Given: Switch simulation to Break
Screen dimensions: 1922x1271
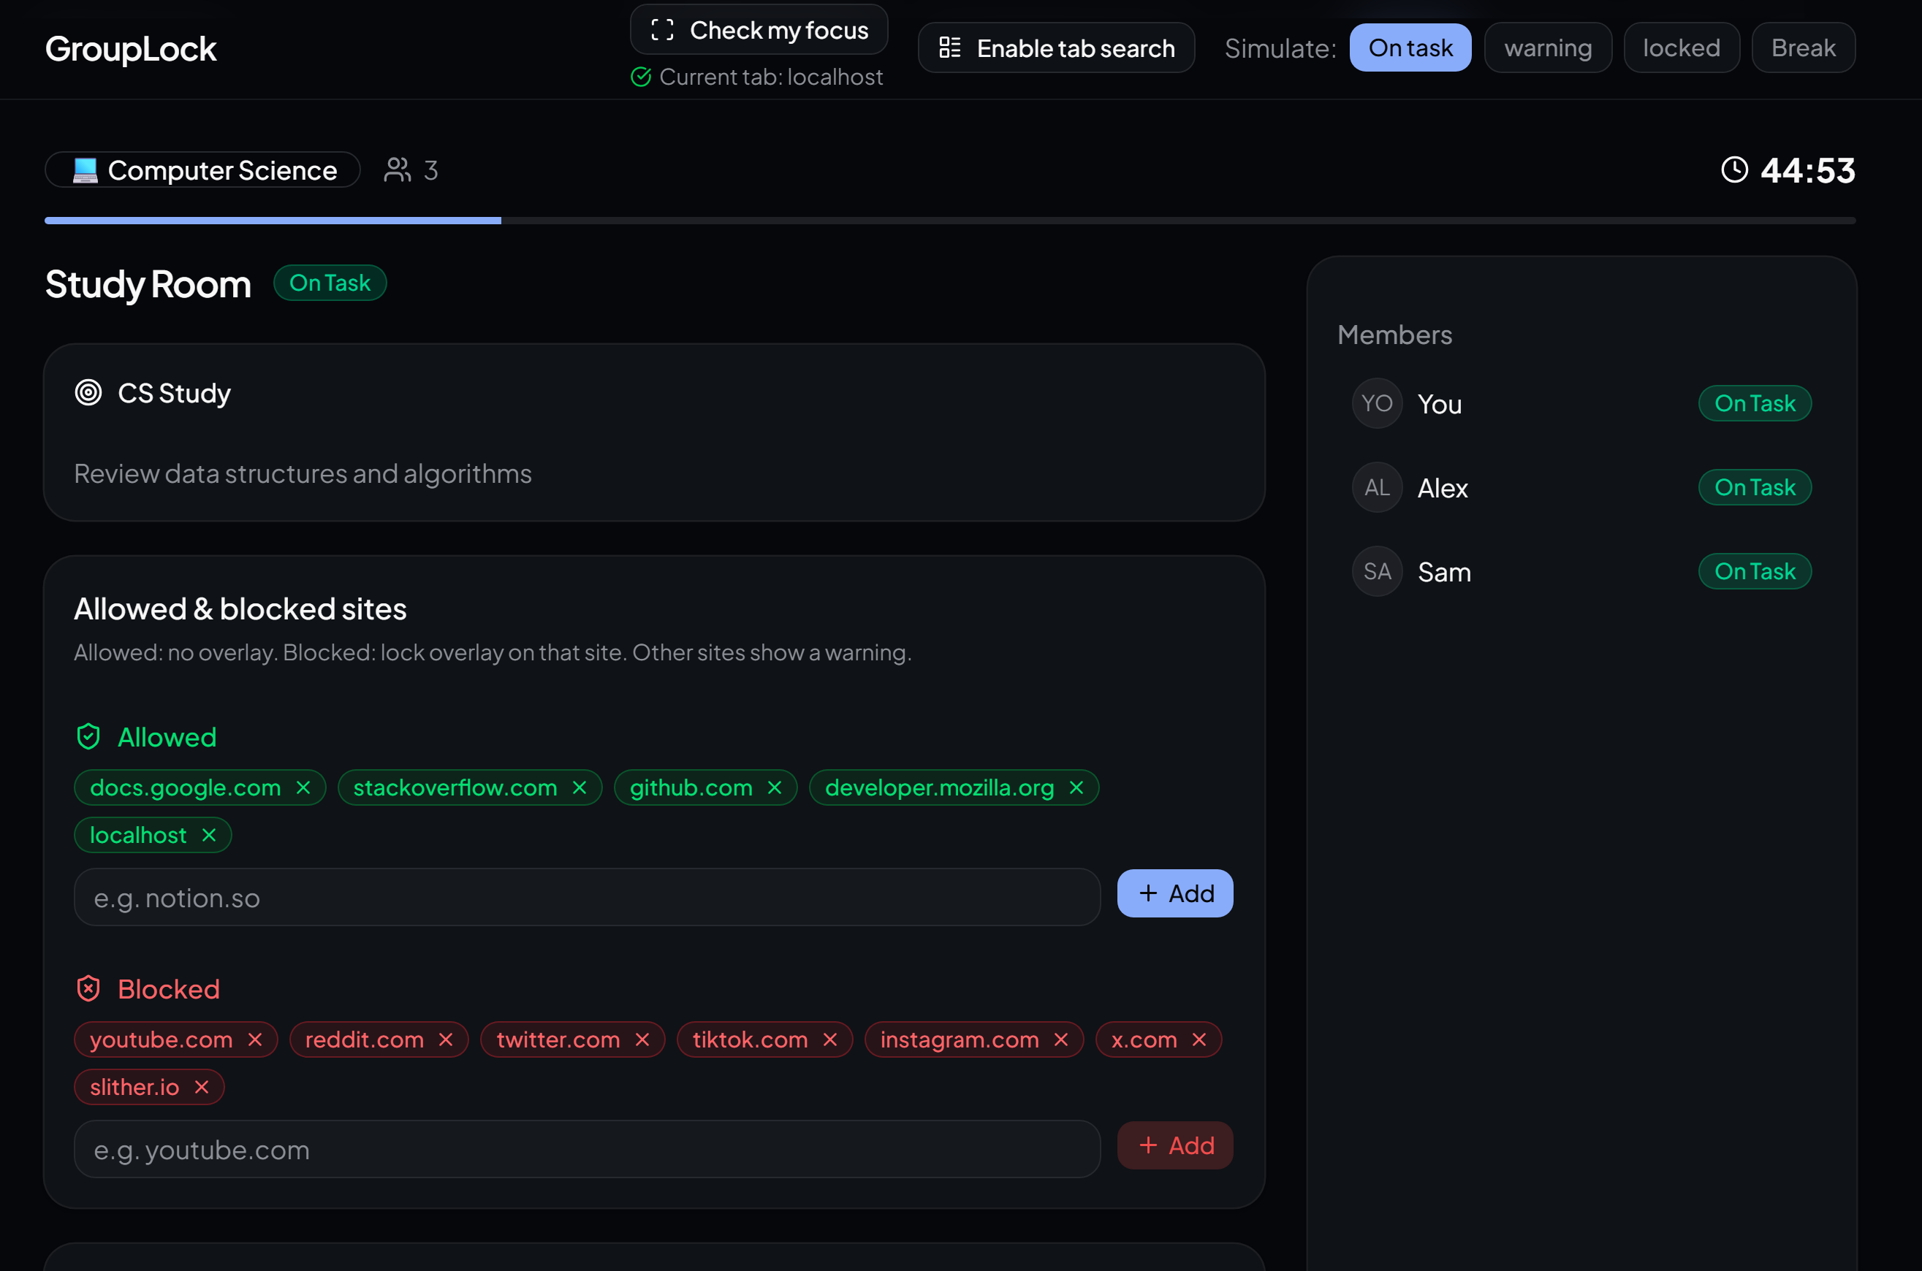Looking at the screenshot, I should click(1802, 47).
